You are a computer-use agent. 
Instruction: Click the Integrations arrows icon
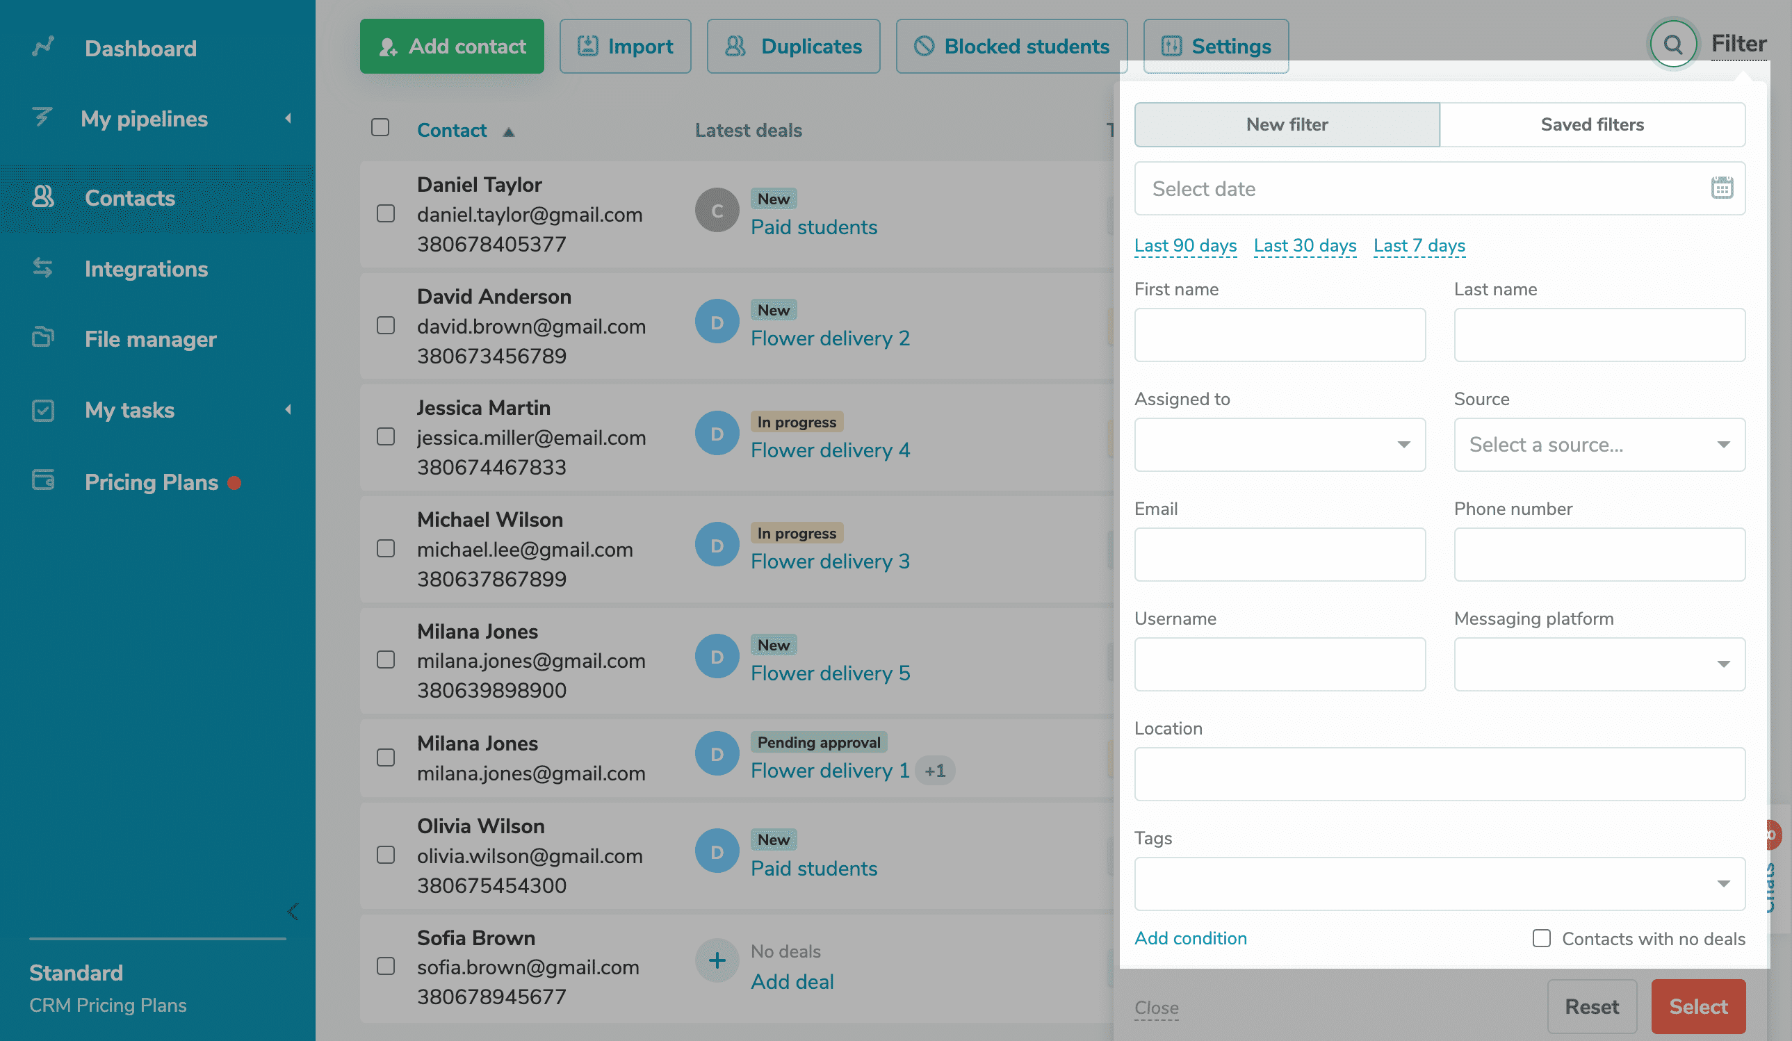[43, 268]
